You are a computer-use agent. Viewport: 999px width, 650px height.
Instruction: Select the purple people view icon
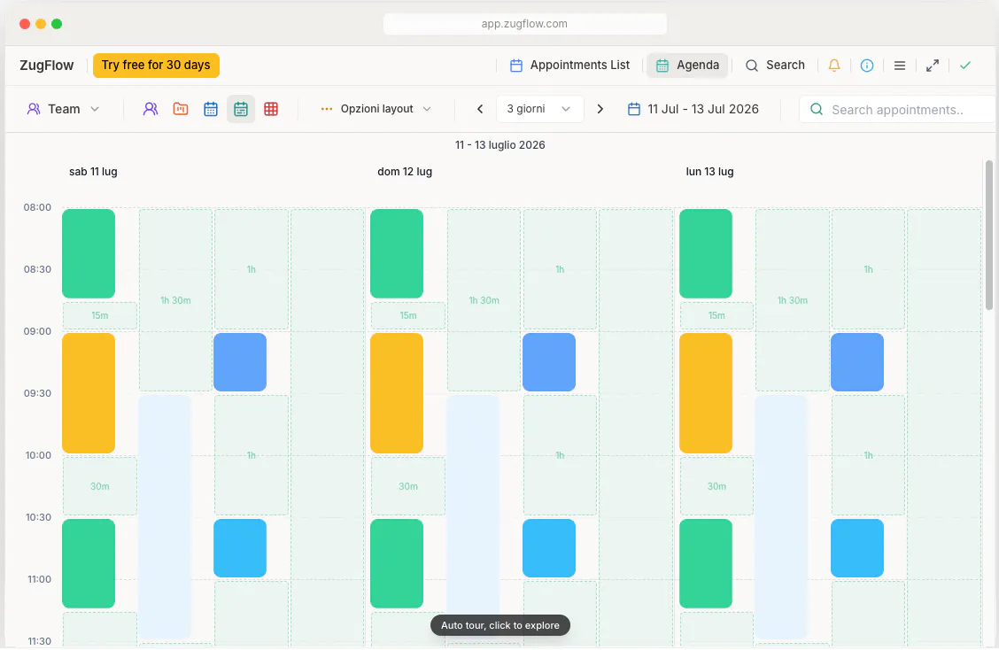[x=151, y=109]
